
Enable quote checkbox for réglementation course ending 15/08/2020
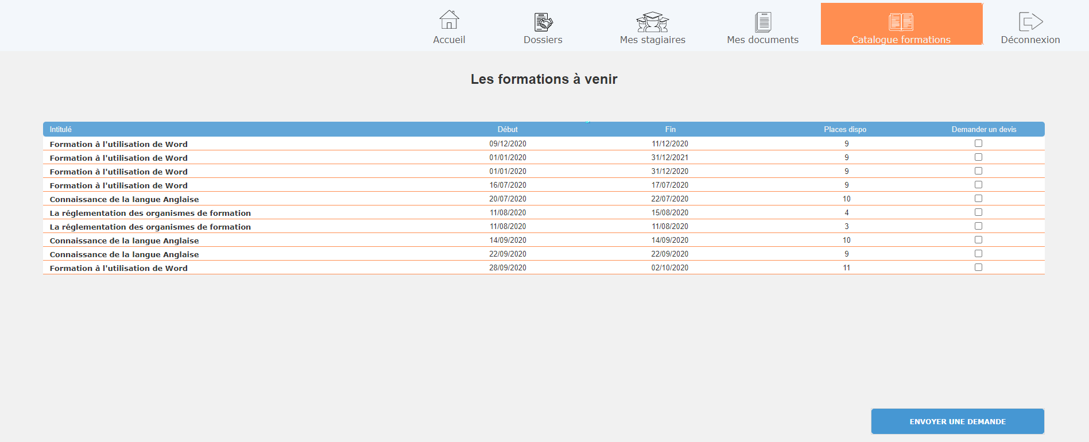pyautogui.click(x=978, y=212)
